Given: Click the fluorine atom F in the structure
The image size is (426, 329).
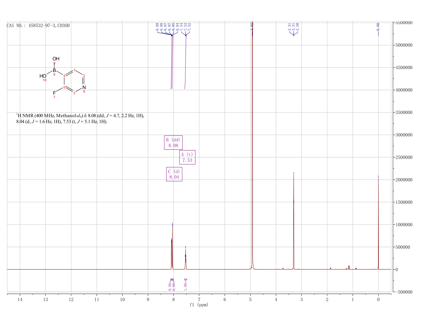Looking at the screenshot, I should 54,93.
